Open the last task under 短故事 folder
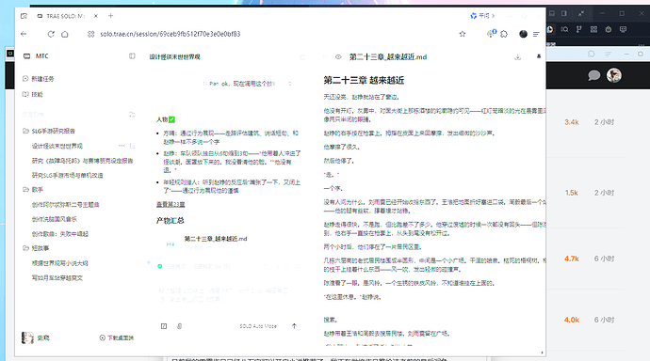 click(57, 277)
